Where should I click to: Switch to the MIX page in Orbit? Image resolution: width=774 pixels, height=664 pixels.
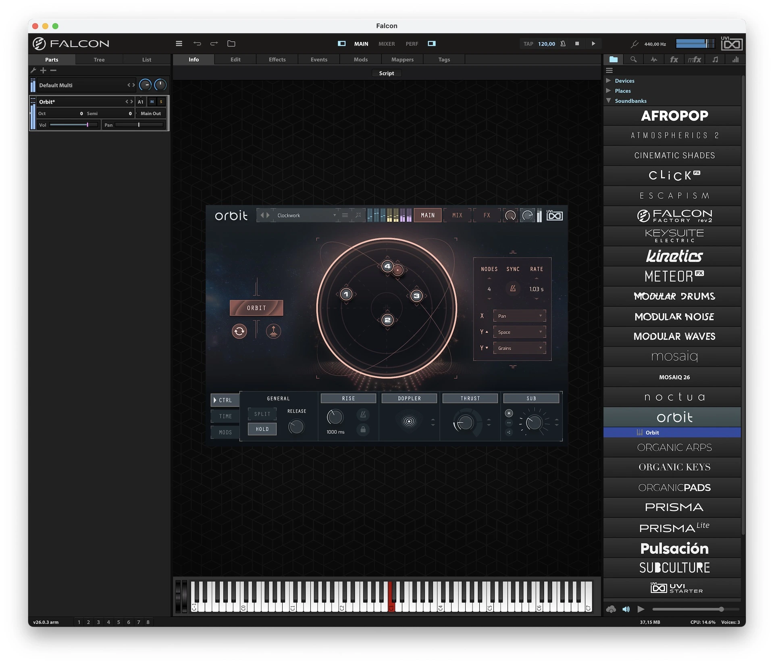point(457,215)
